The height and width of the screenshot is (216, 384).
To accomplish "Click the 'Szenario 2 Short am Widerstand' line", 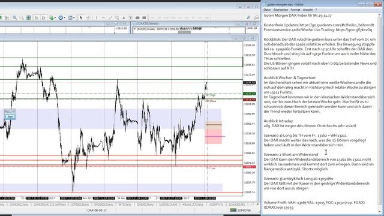I will coord(290,155).
